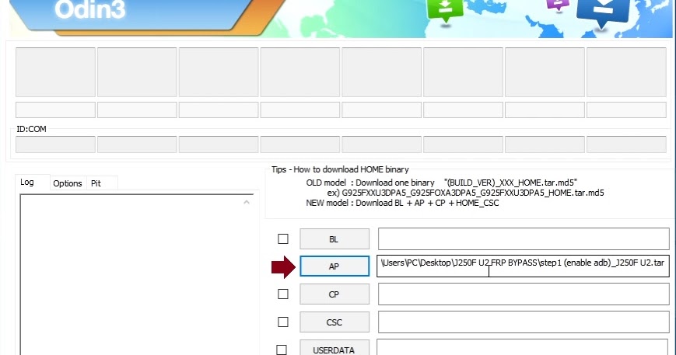Click the CSC button to browse file
This screenshot has width=676, height=355.
(334, 322)
